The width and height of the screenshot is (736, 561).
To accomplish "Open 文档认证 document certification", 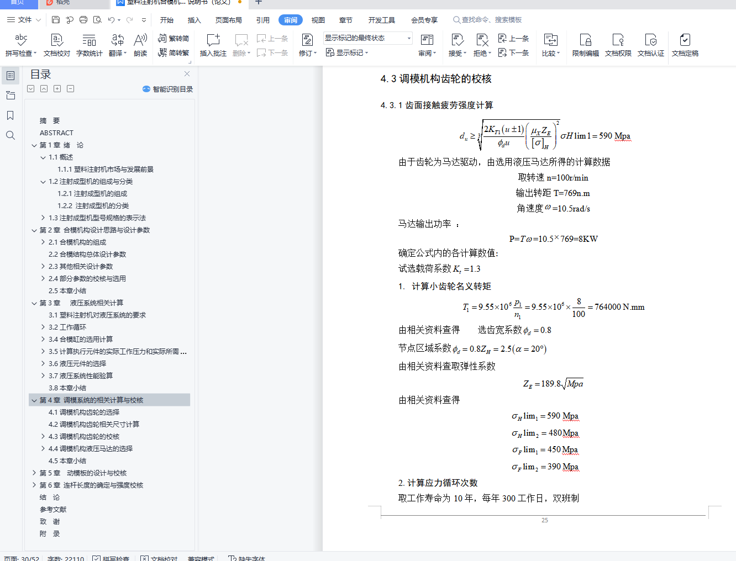I will (651, 45).
